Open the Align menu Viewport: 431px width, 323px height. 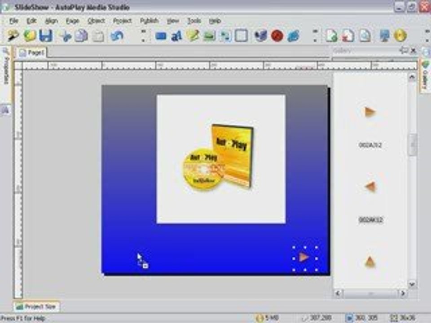(x=51, y=21)
